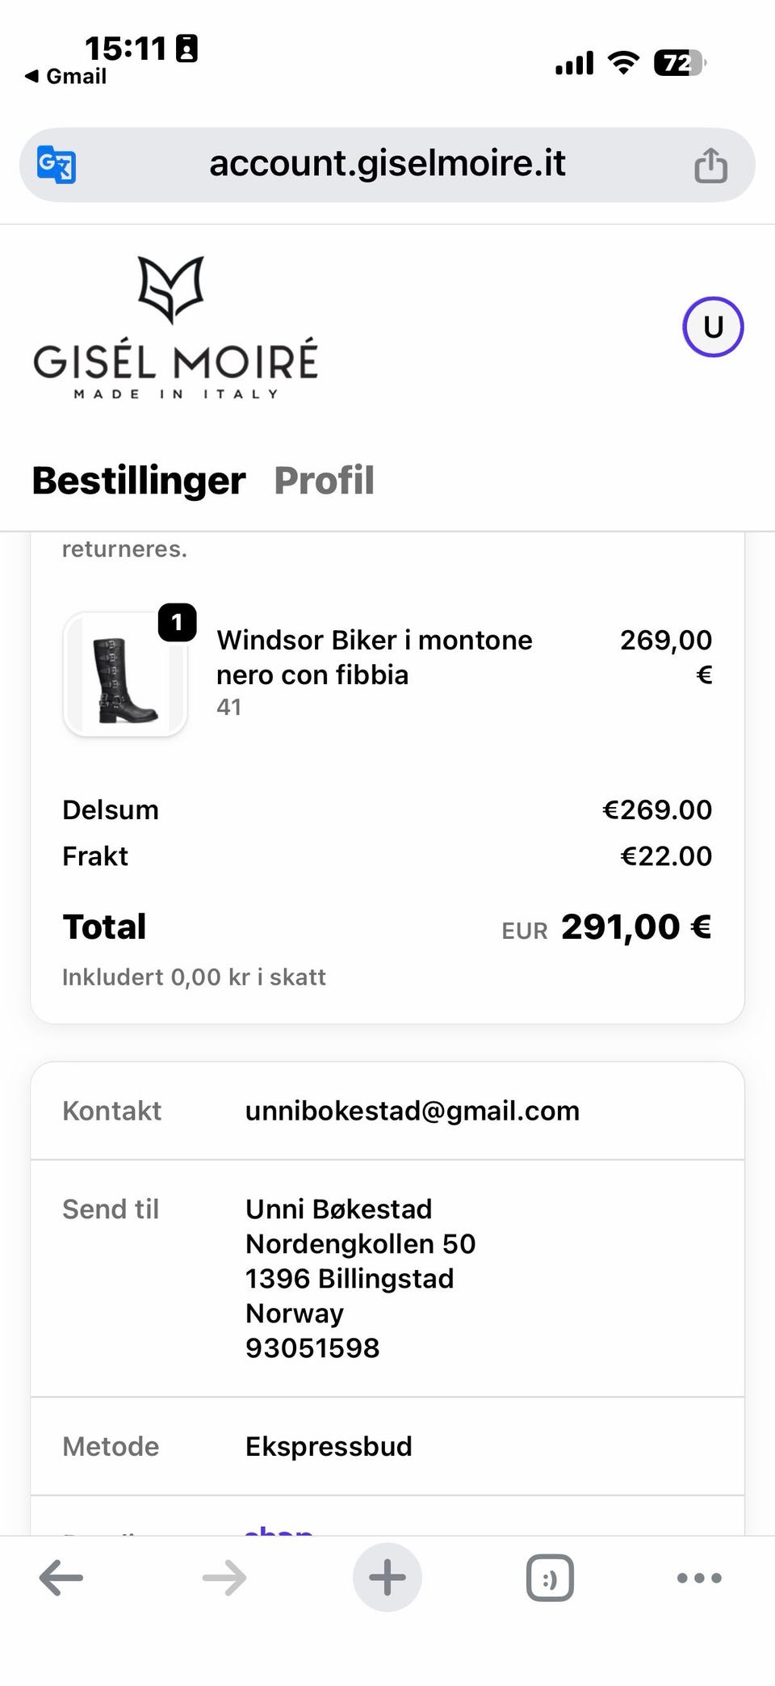Open the user account avatar U
The image size is (775, 1686).
tap(713, 327)
